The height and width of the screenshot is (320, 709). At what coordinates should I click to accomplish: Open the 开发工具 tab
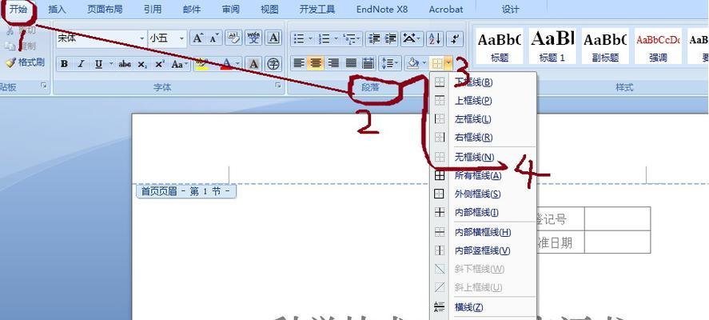click(317, 9)
